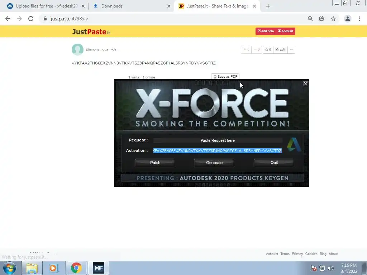Downvote the note with −0
The height and width of the screenshot is (275, 367).
click(257, 49)
